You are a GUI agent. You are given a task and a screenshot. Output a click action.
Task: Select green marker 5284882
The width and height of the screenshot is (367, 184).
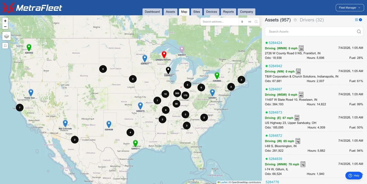(x=217, y=76)
